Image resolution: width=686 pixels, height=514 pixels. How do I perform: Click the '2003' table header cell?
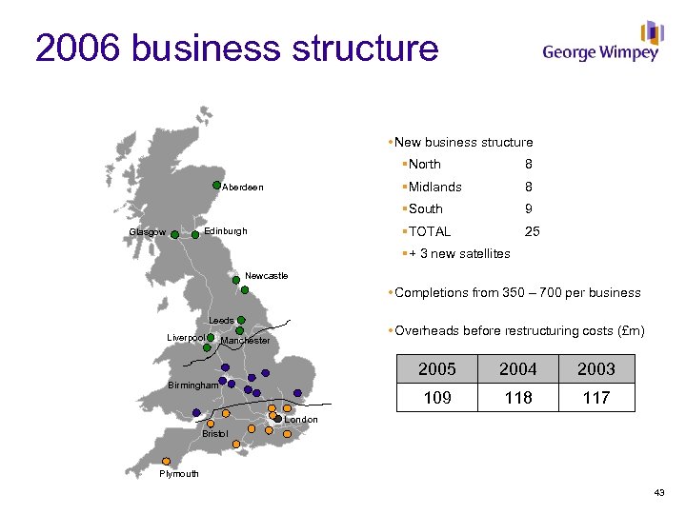click(596, 369)
